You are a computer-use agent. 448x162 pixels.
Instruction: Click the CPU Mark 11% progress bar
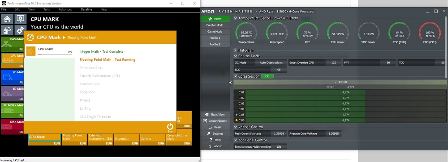(55, 54)
